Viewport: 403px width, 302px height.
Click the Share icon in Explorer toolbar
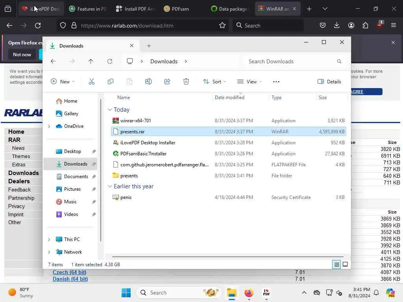pos(167,82)
